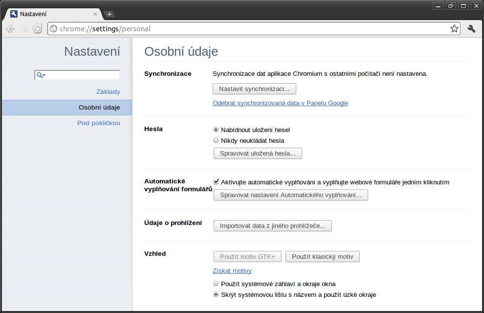Click Nastavit synchronizaci button
484x313 pixels.
pyautogui.click(x=254, y=89)
